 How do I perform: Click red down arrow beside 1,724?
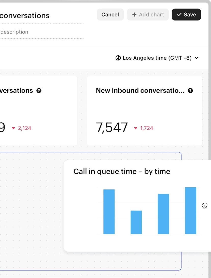point(136,128)
